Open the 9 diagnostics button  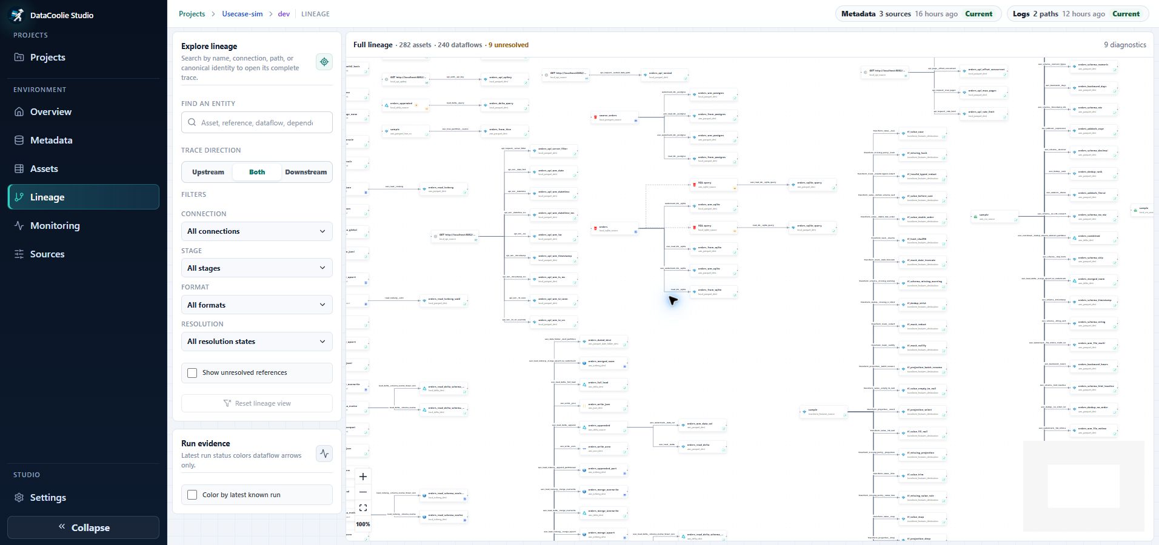(1124, 45)
